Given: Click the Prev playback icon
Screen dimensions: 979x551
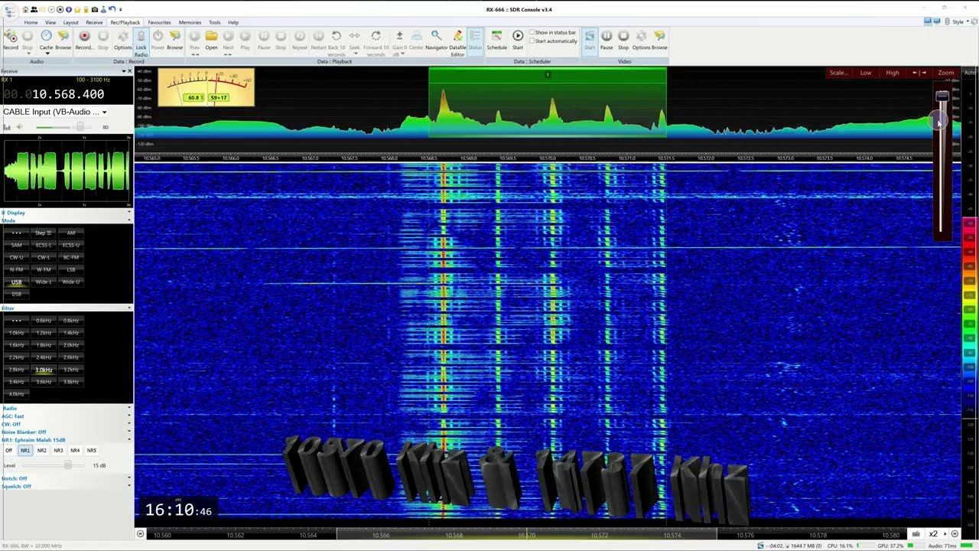Looking at the screenshot, I should pos(194,36).
